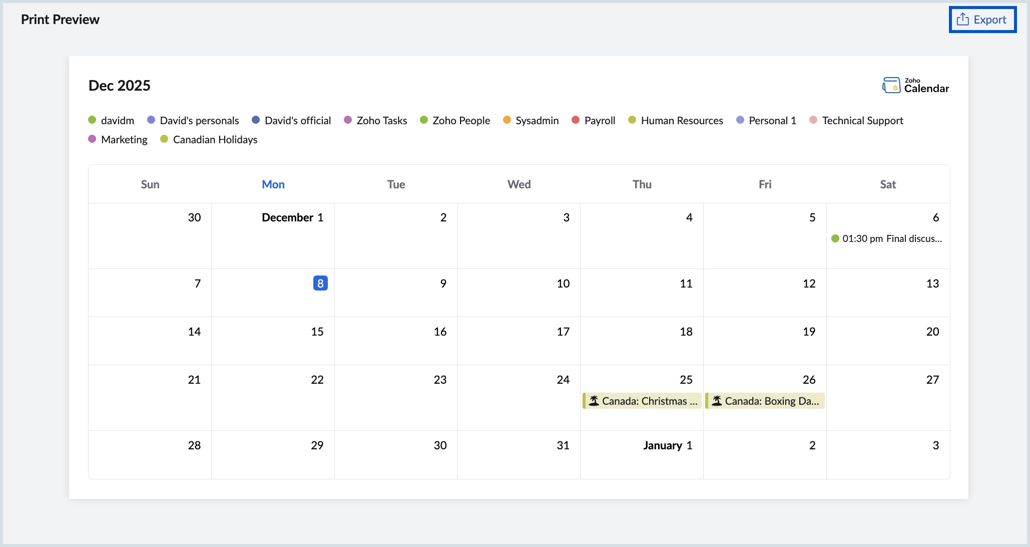
Task: Click the red dot beside Payroll
Action: pyautogui.click(x=575, y=120)
